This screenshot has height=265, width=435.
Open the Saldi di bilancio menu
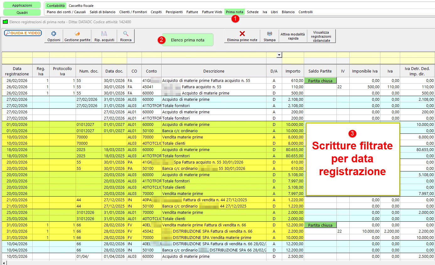pyautogui.click(x=103, y=12)
